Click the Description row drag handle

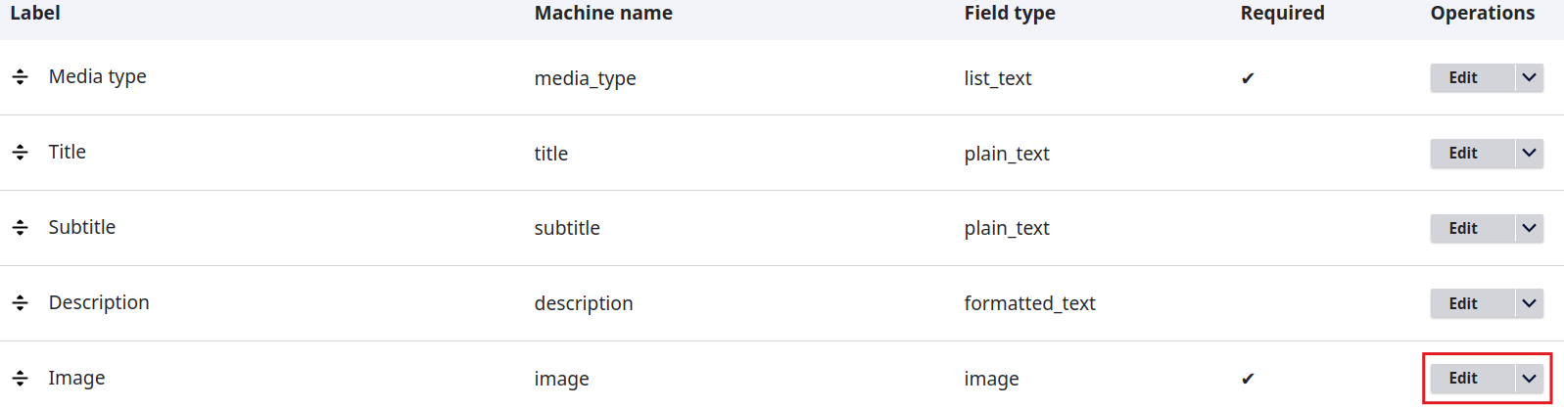pyautogui.click(x=20, y=303)
